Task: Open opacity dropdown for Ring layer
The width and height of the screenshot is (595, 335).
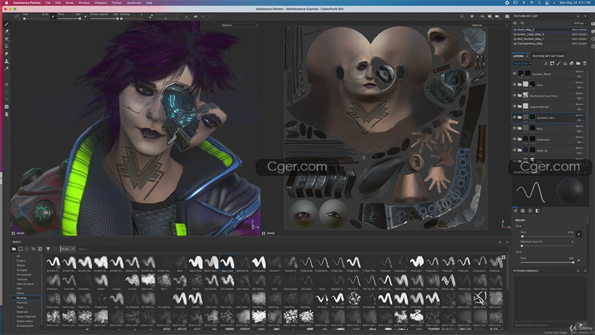Action: [x=579, y=131]
